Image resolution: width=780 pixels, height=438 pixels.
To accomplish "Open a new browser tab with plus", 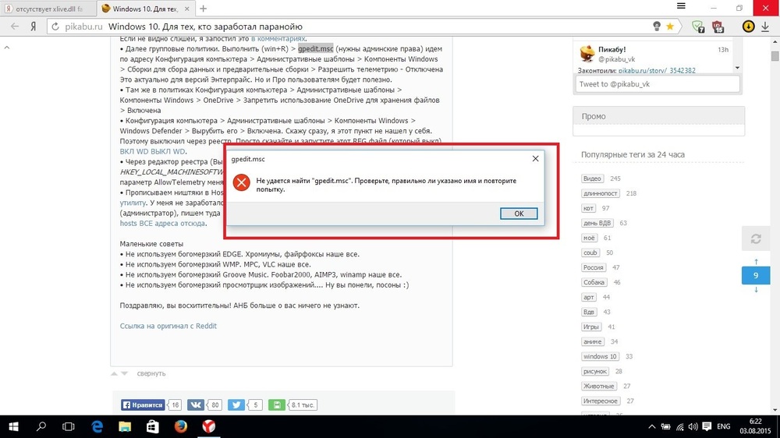I will click(204, 9).
